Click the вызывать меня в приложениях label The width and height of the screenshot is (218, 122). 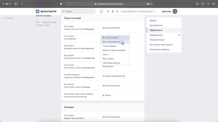click(x=79, y=48)
